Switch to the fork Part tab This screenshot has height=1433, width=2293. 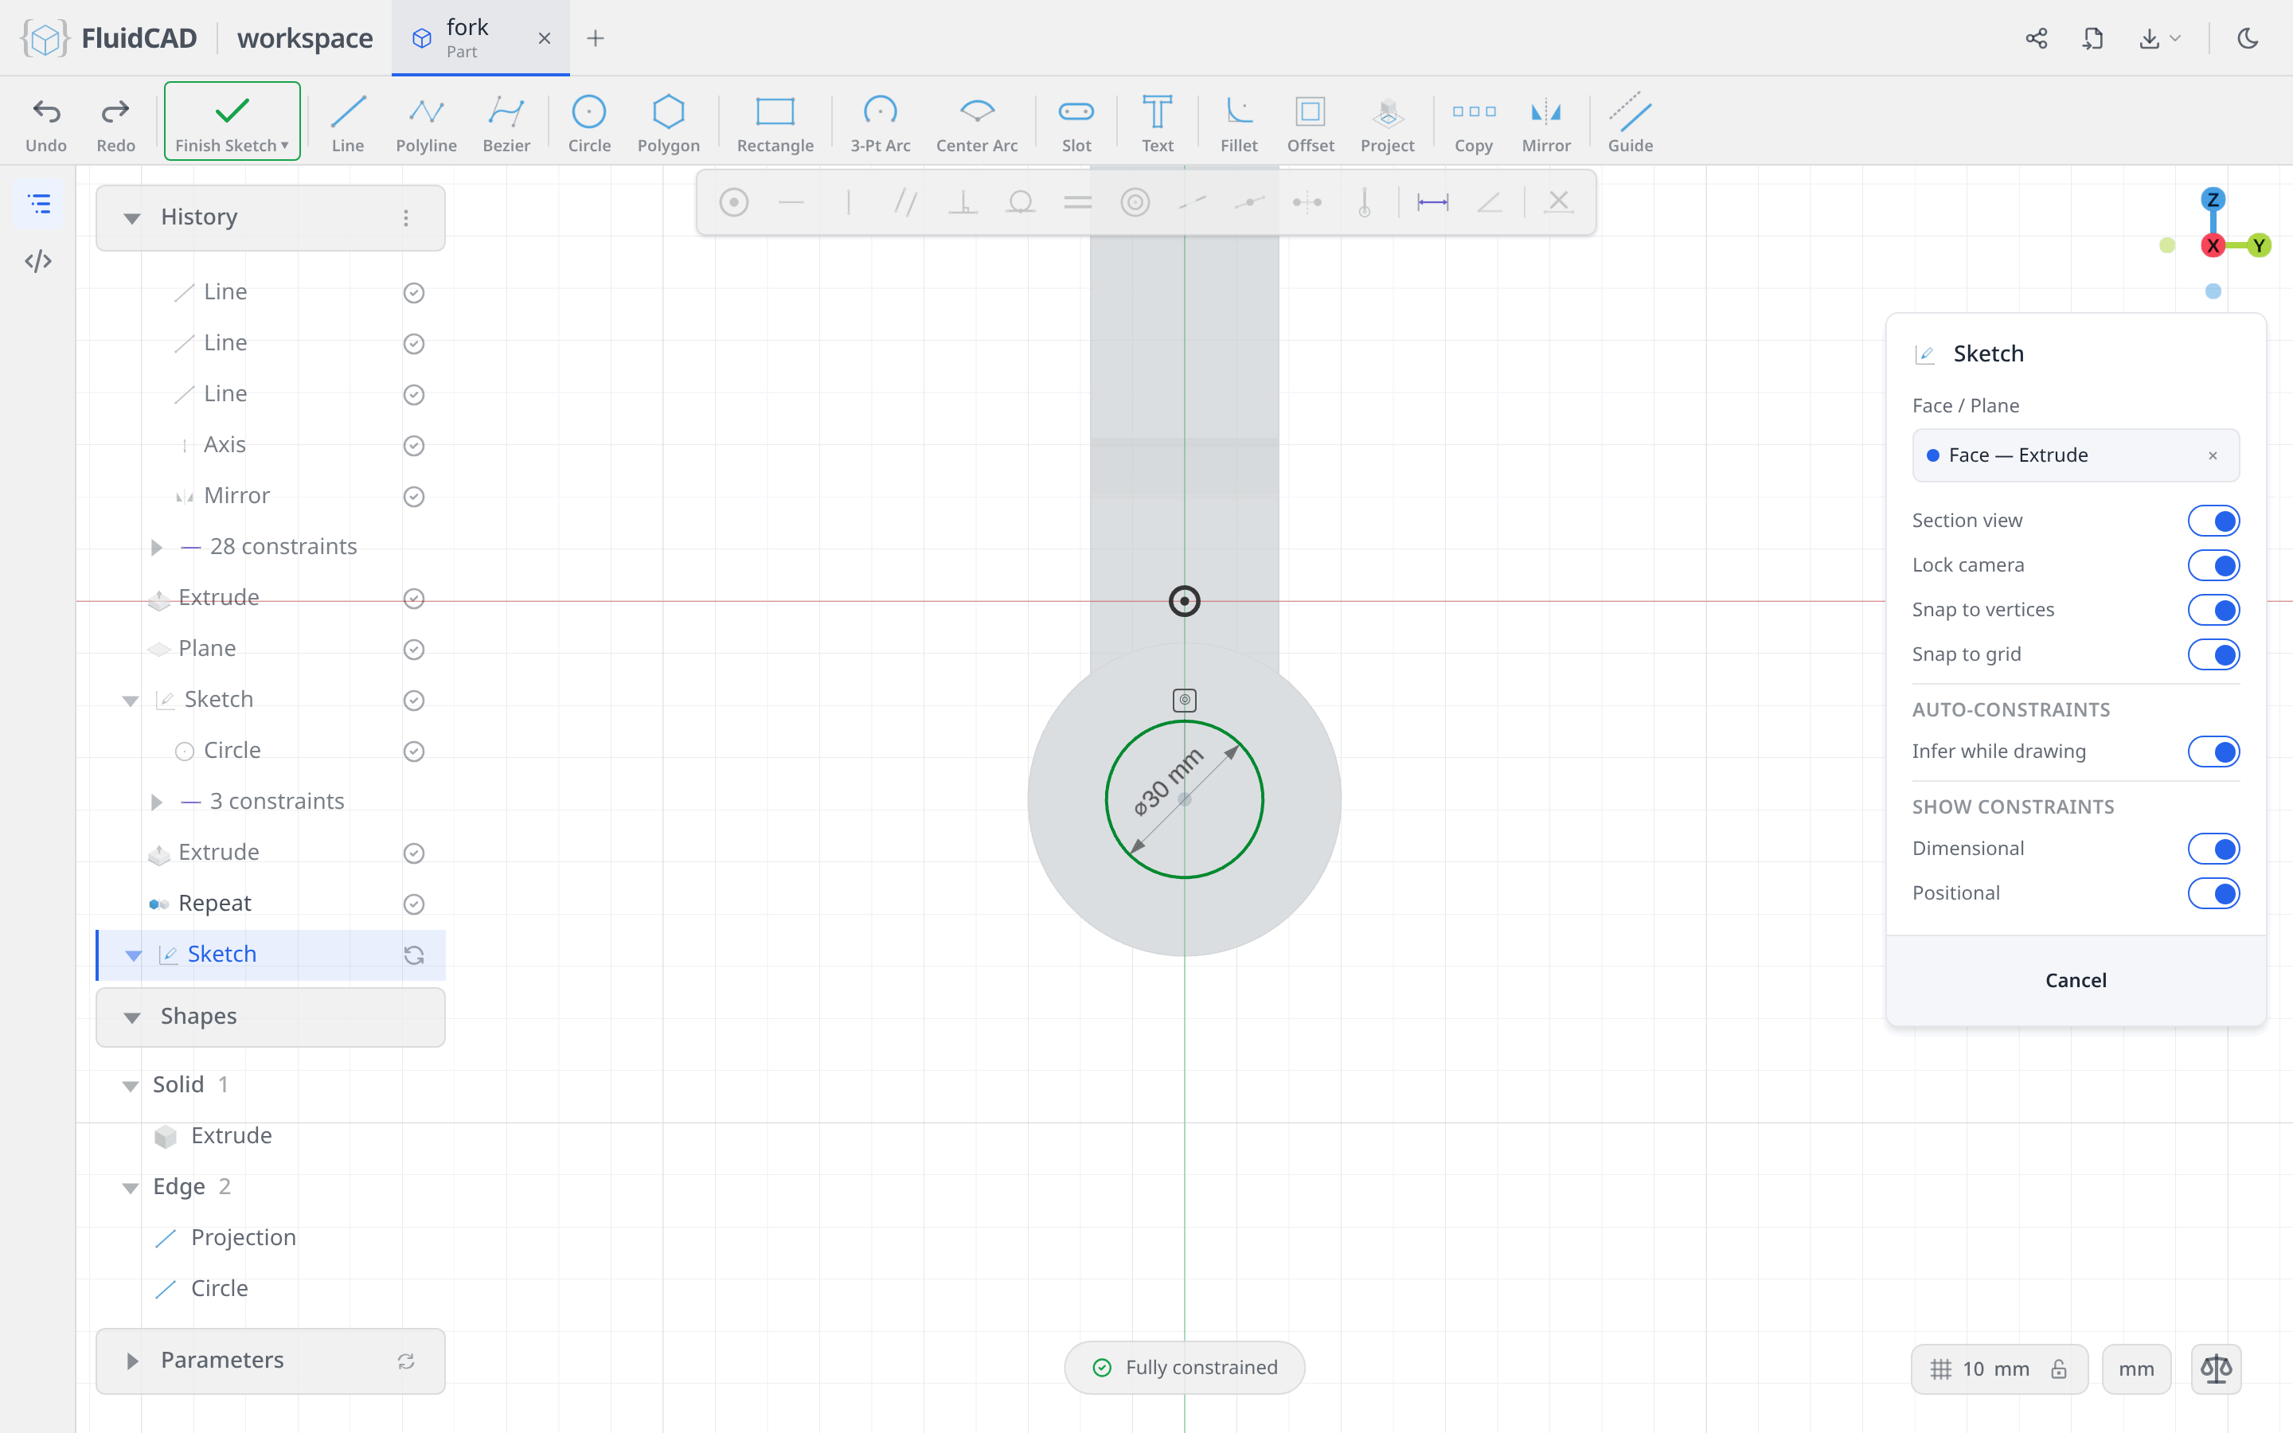tap(479, 38)
